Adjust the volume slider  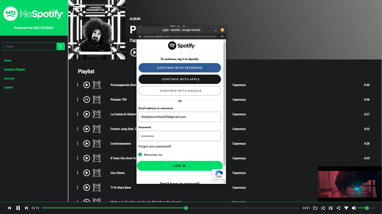(366, 208)
